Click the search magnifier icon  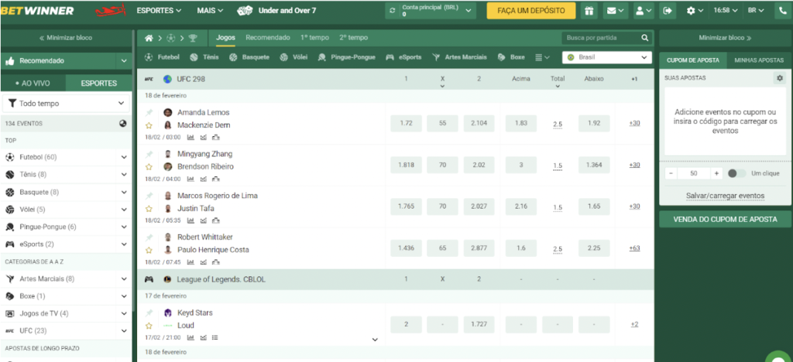(x=645, y=38)
